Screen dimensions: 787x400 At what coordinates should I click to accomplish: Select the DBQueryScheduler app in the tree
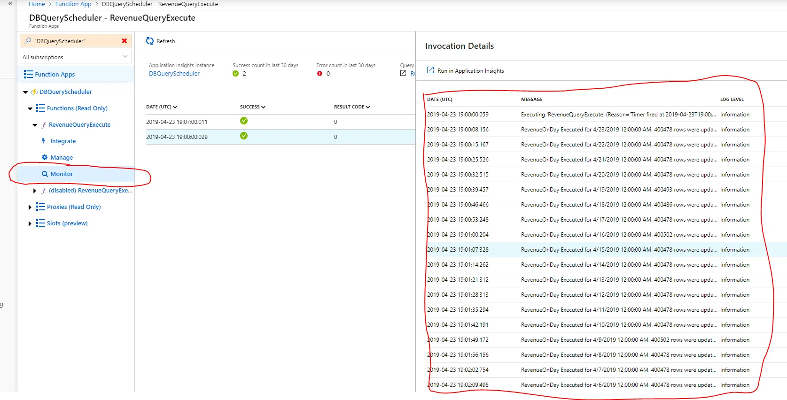pyautogui.click(x=66, y=92)
